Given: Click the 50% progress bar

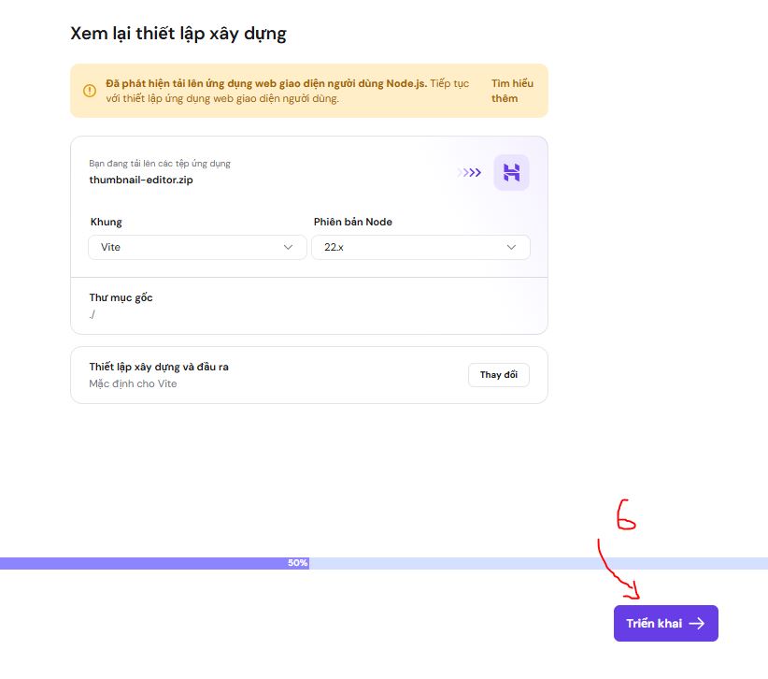Looking at the screenshot, I should click(x=296, y=563).
